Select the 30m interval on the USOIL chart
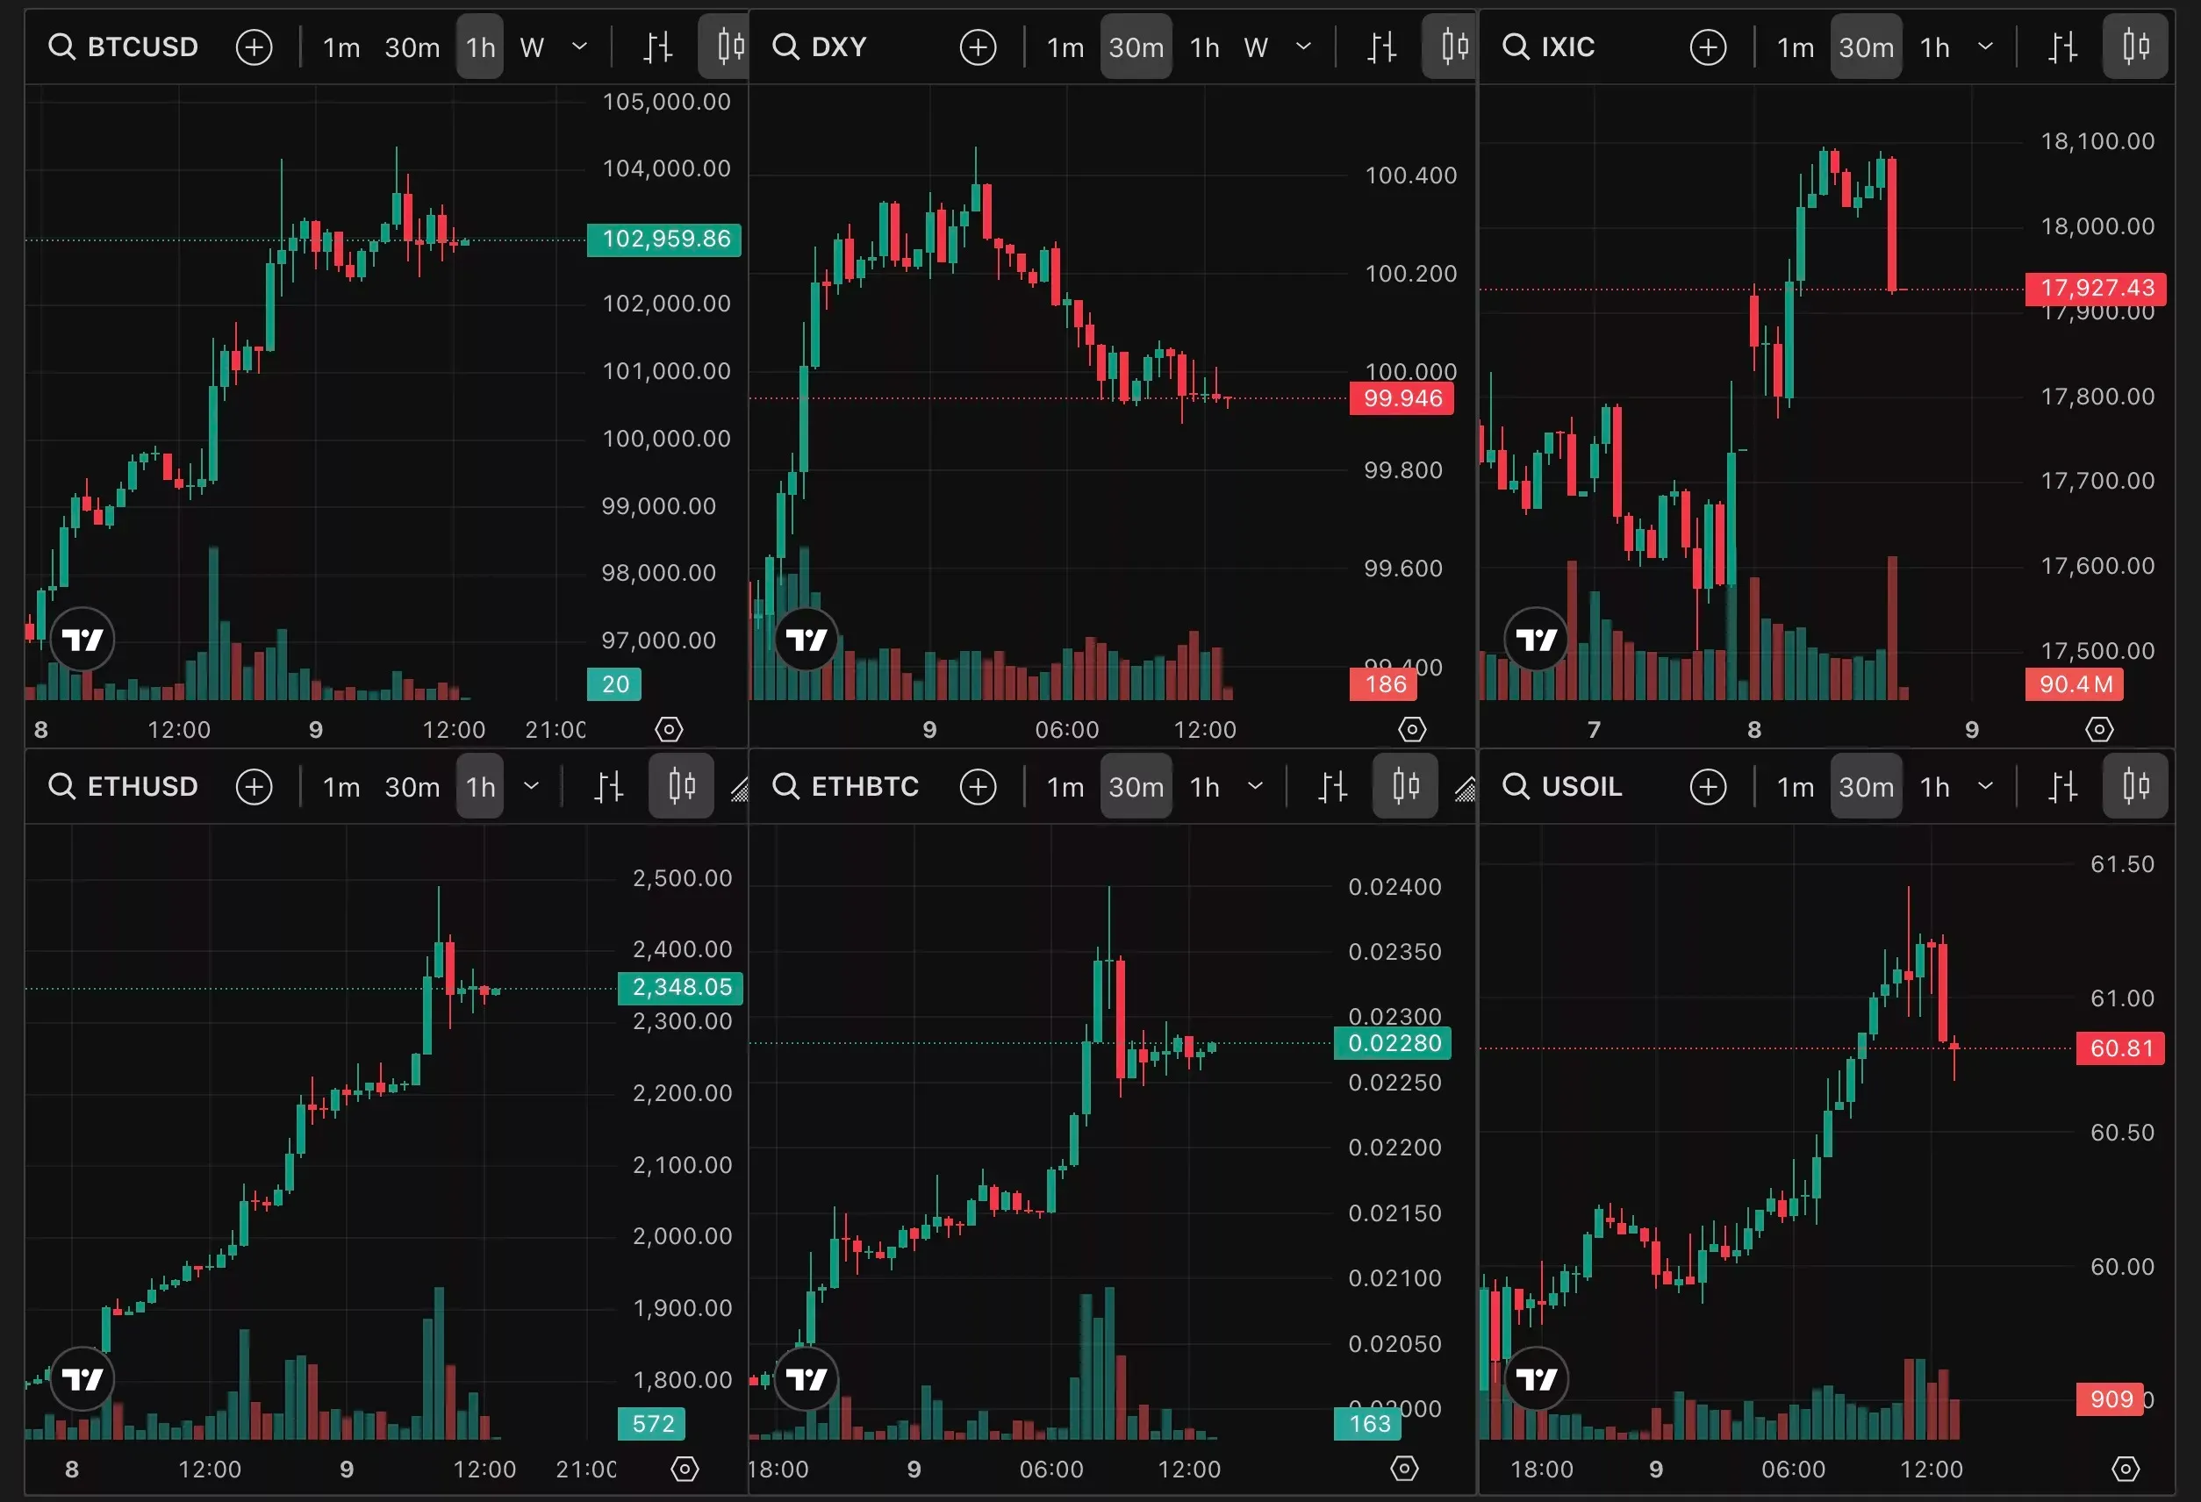Image resolution: width=2201 pixels, height=1502 pixels. [x=1866, y=786]
